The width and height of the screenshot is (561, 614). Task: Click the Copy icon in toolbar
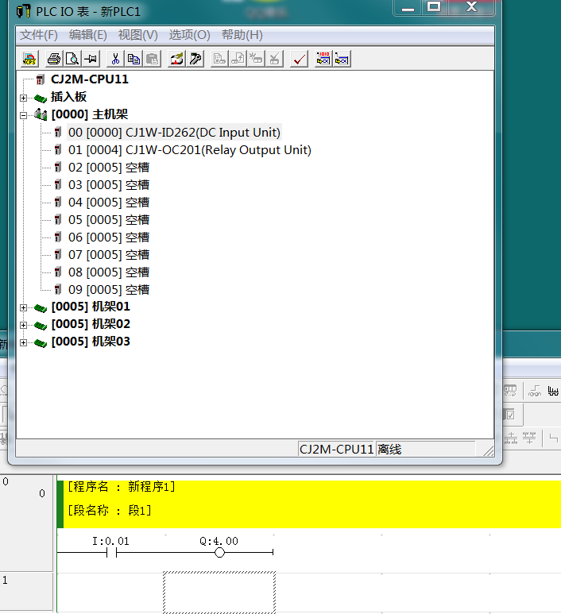point(133,59)
